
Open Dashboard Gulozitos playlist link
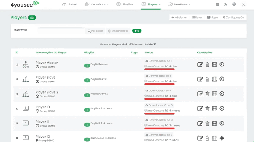103,138
